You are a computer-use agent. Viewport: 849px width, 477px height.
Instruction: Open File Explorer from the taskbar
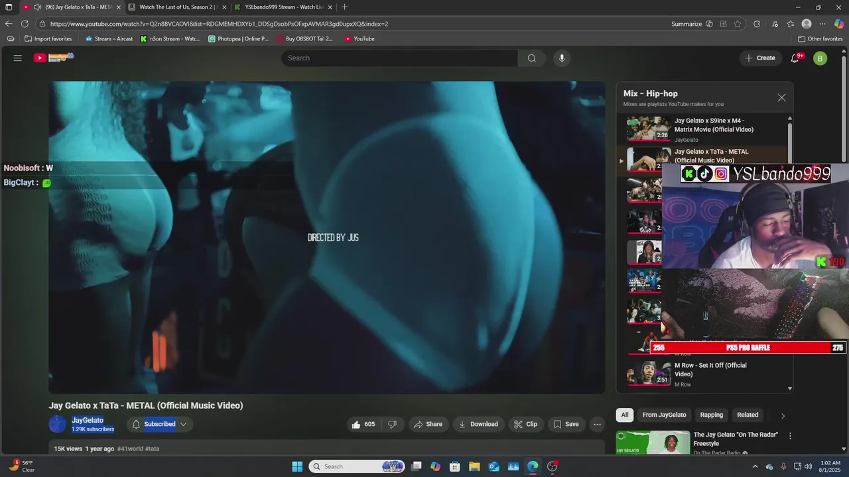pos(474,466)
